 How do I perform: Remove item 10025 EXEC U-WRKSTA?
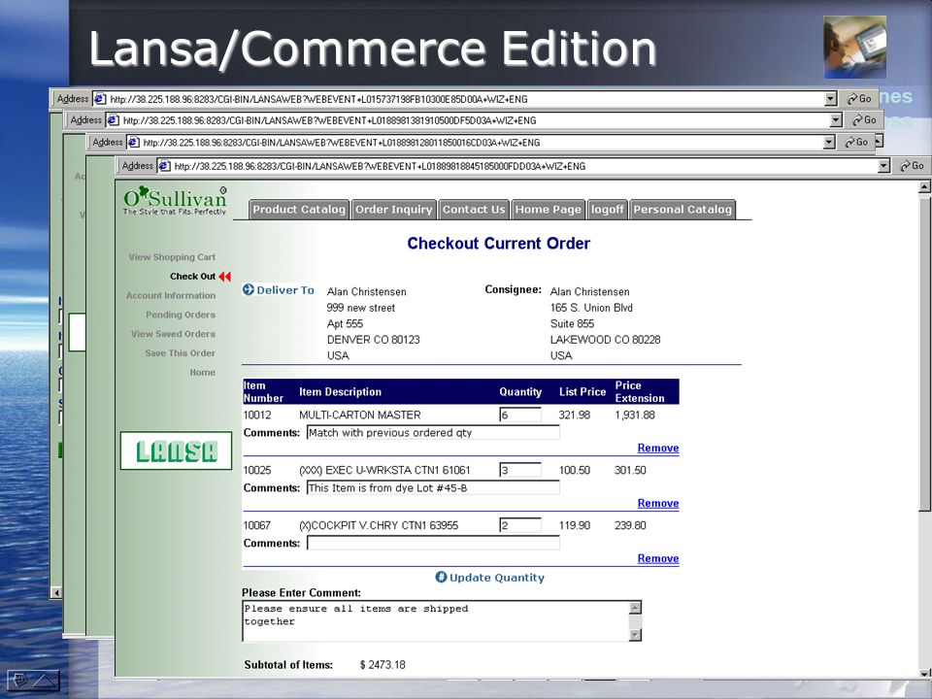pyautogui.click(x=658, y=504)
